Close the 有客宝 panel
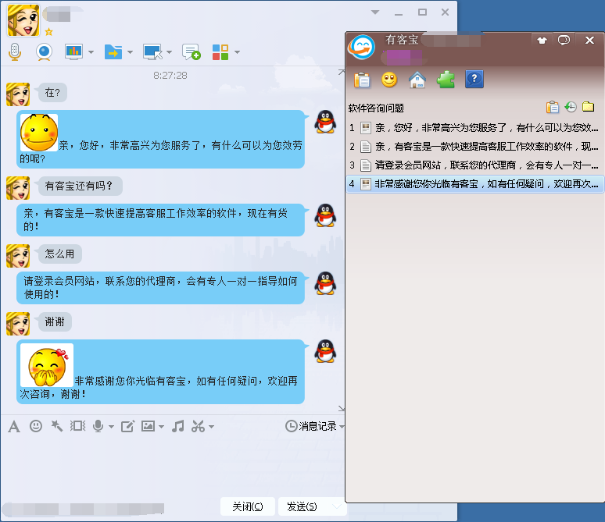 [x=589, y=40]
